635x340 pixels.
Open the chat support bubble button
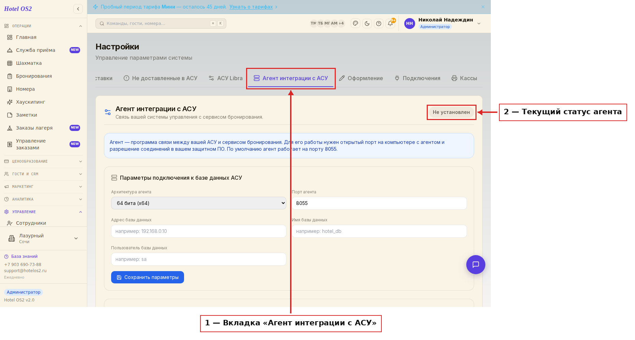[475, 265]
